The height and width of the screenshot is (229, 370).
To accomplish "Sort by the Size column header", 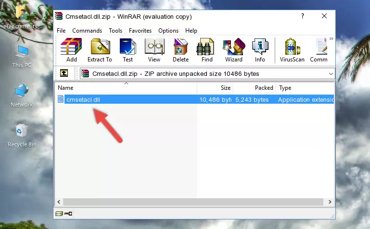I will 215,88.
